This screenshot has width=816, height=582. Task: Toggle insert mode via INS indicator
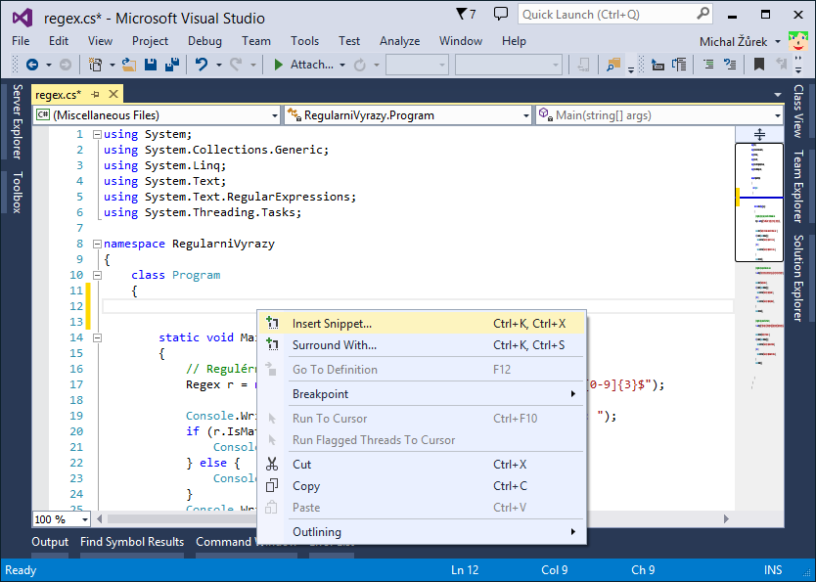(772, 569)
